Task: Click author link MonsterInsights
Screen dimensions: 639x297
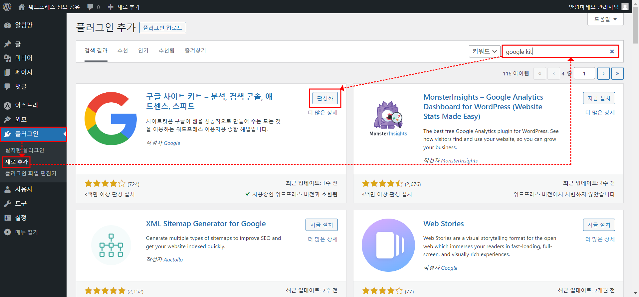Action: pyautogui.click(x=459, y=161)
